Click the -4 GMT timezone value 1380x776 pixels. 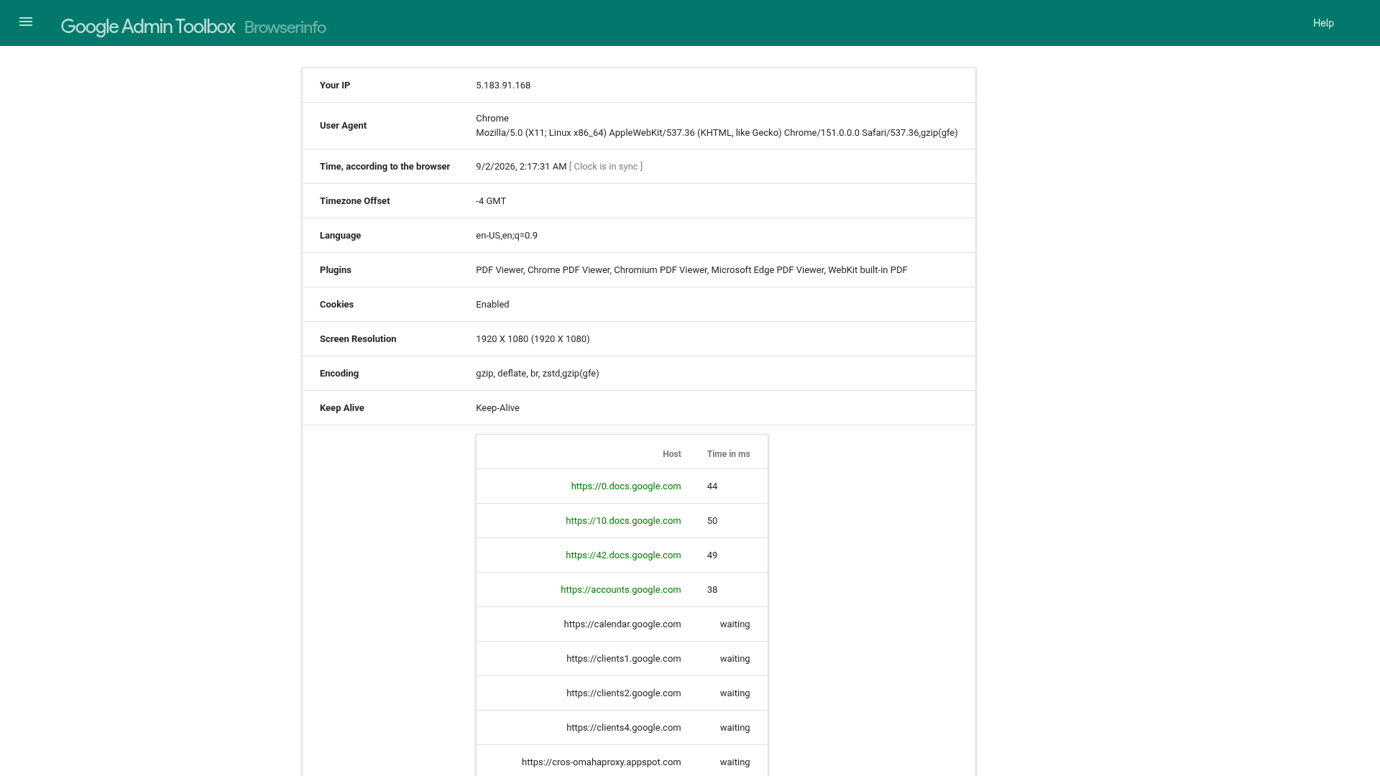[x=491, y=201]
